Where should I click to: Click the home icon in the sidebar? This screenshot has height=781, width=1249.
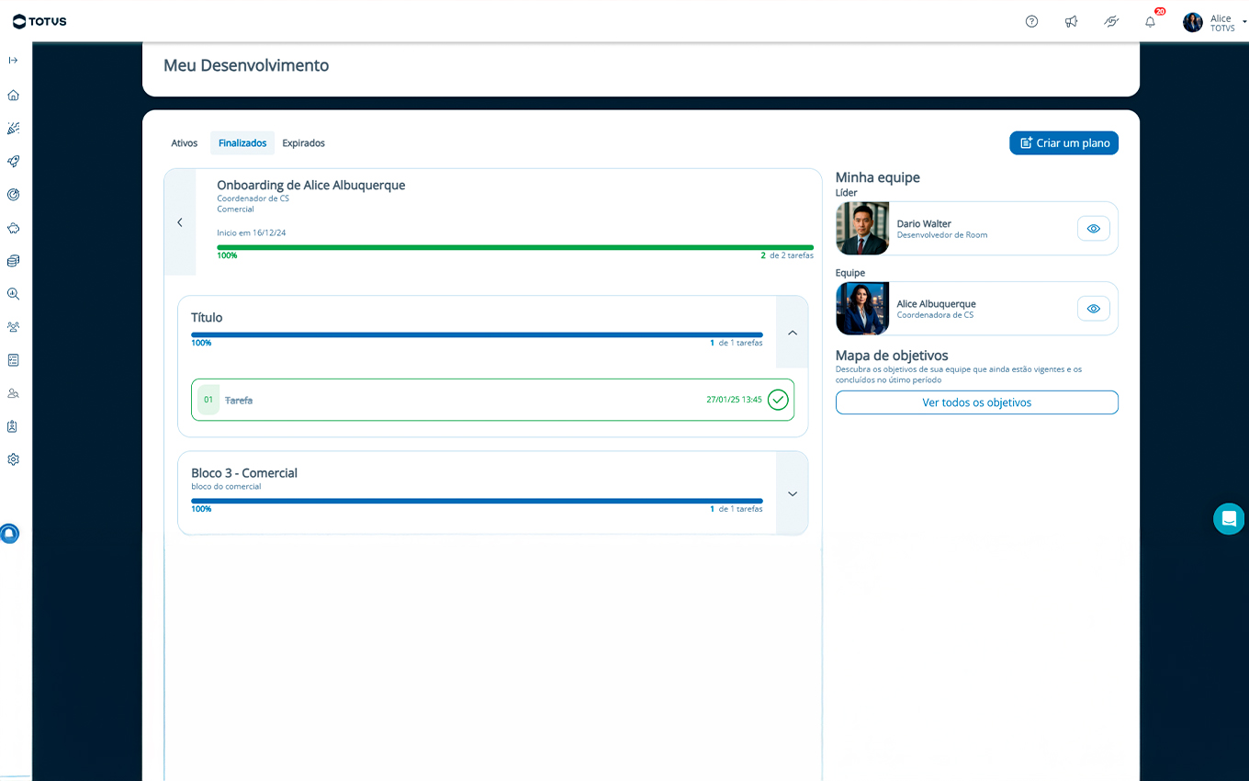click(13, 96)
